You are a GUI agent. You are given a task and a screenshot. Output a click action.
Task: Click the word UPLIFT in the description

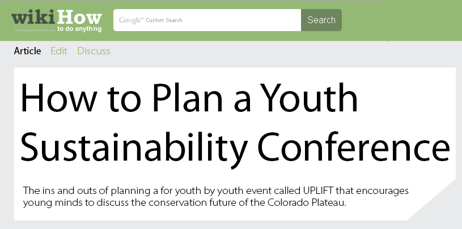point(318,191)
